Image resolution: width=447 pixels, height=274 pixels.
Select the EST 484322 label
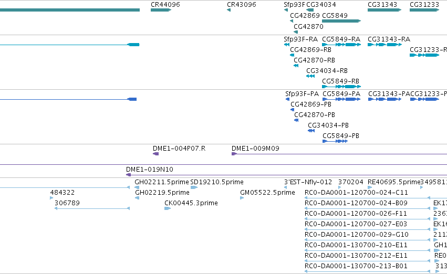62,193
